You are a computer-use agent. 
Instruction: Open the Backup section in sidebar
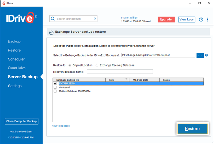click(14, 41)
